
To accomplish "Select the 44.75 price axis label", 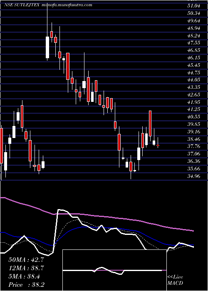I will click(194, 73).
